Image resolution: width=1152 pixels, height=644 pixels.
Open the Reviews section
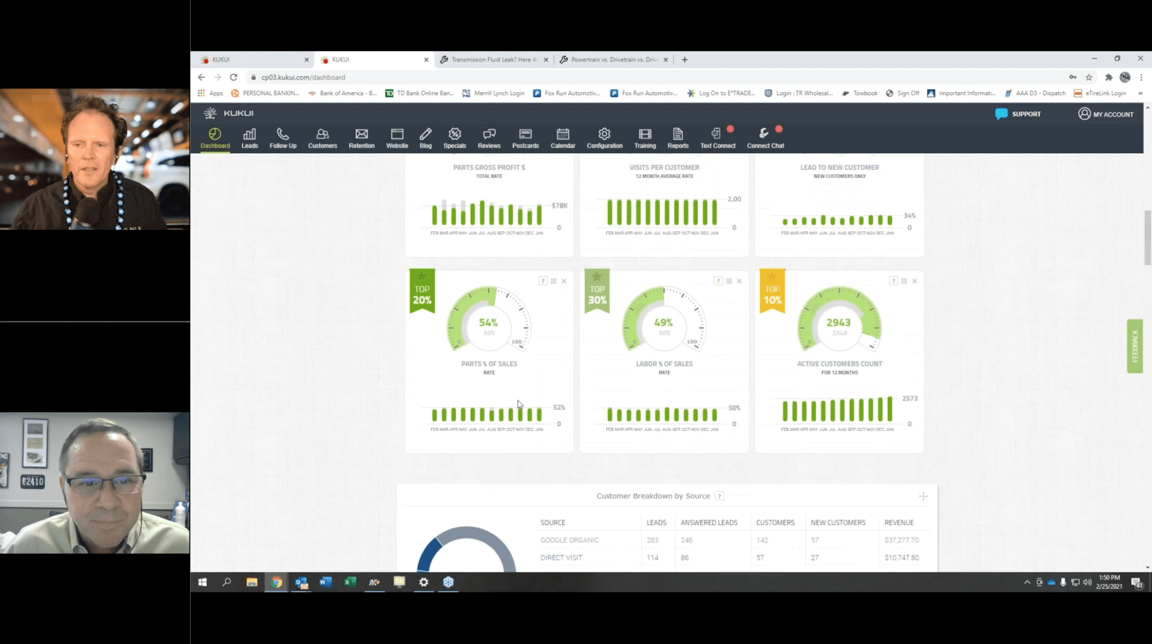[489, 138]
